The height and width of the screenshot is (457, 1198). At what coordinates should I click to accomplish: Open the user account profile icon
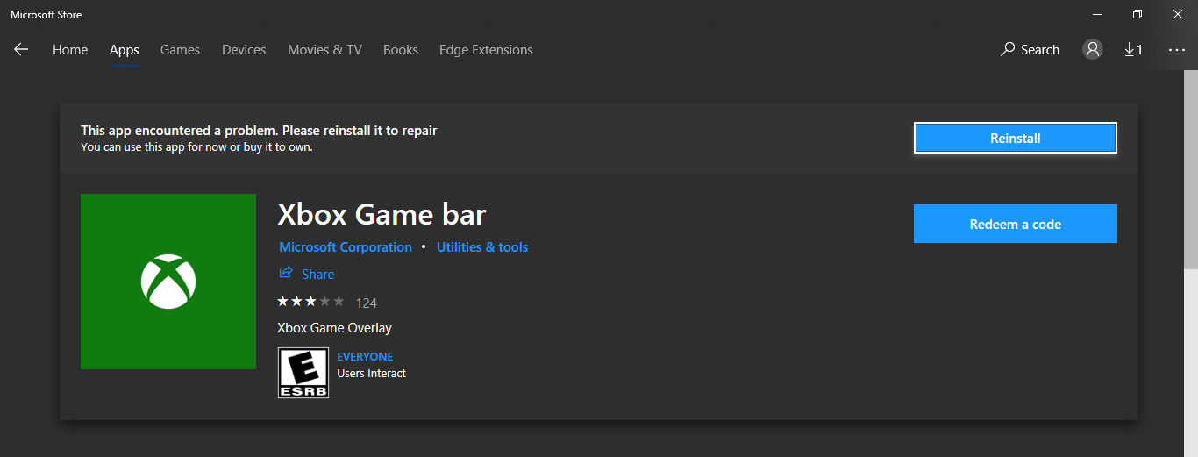(x=1092, y=50)
